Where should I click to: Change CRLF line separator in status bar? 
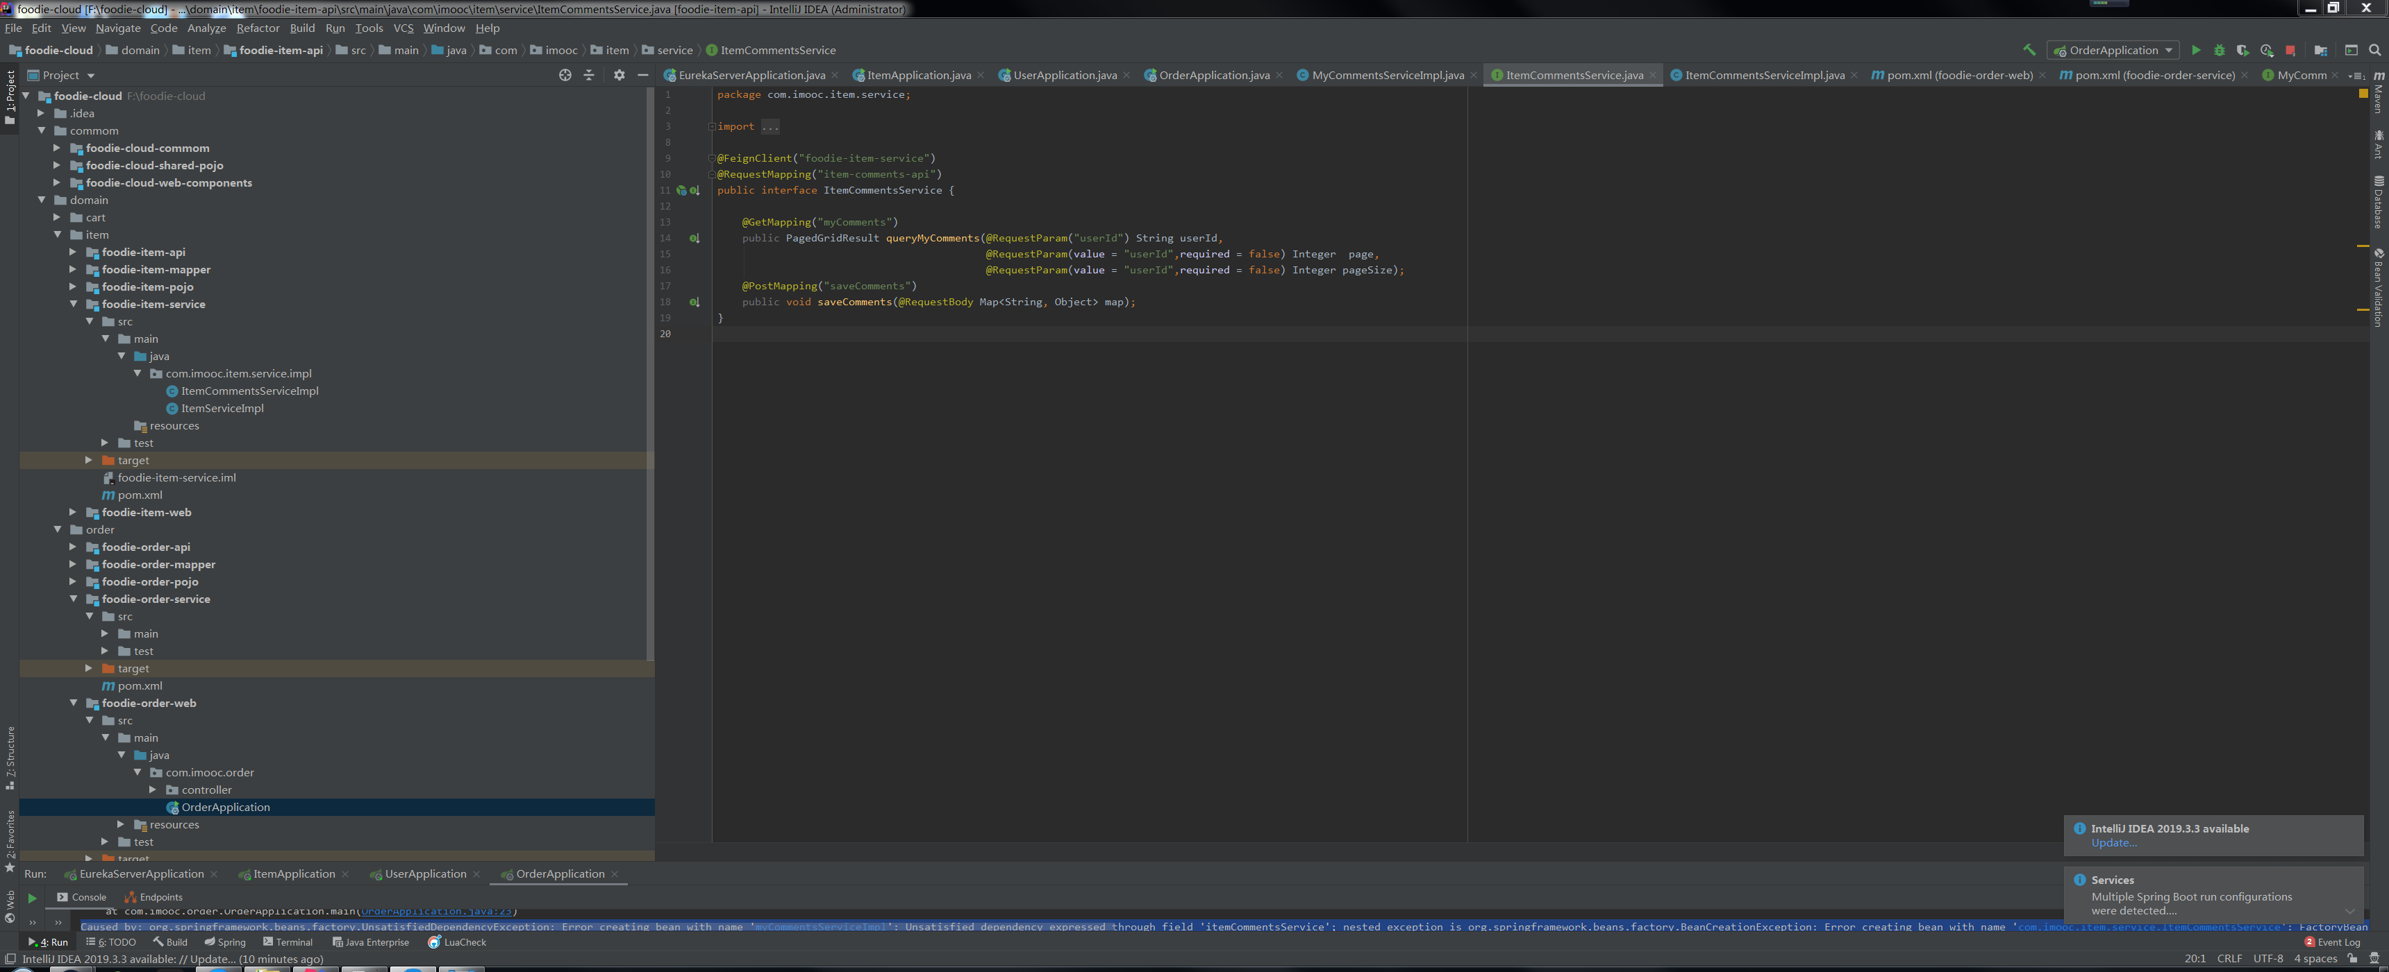[2229, 959]
